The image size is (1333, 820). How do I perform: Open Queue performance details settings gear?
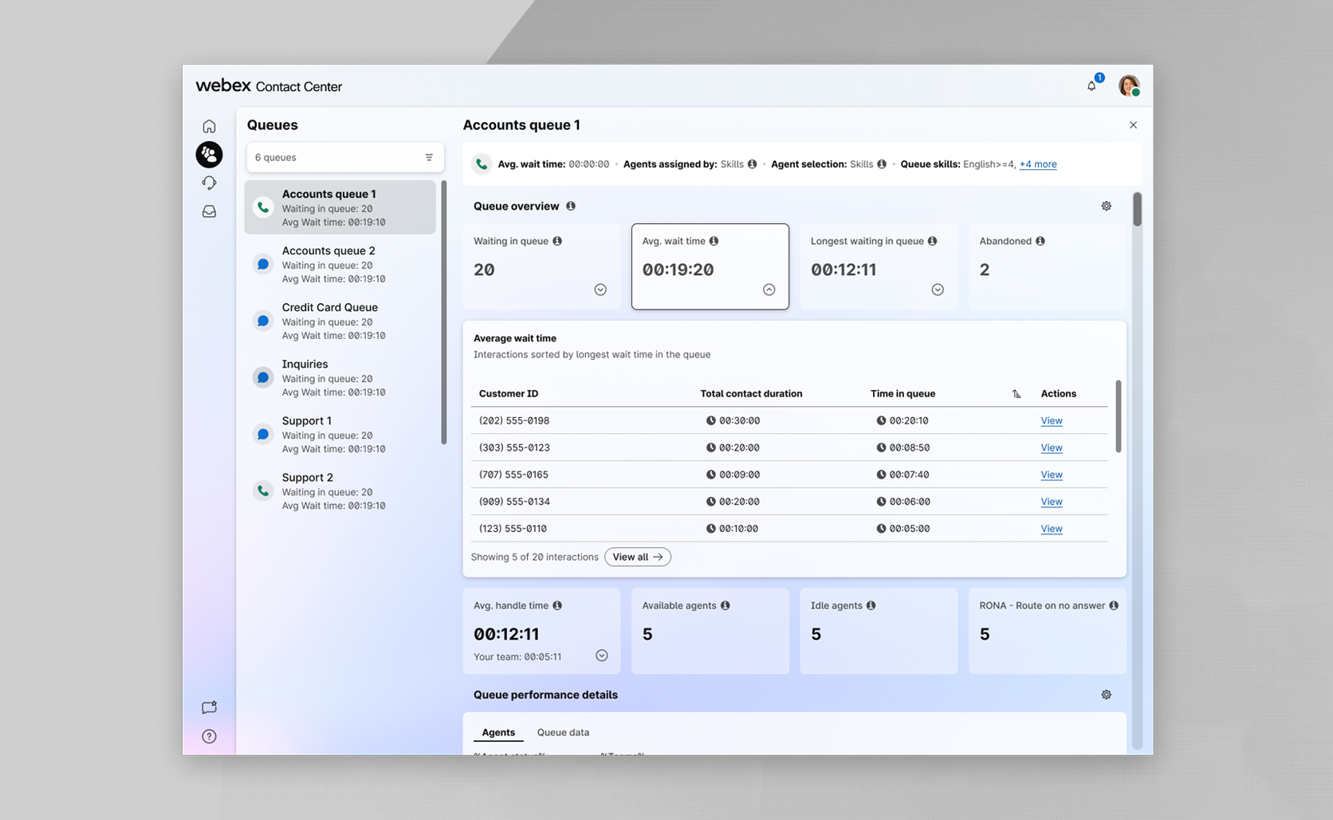1106,695
